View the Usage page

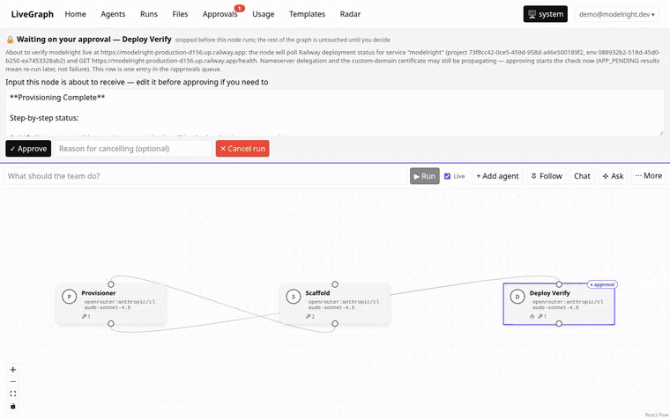pos(264,14)
